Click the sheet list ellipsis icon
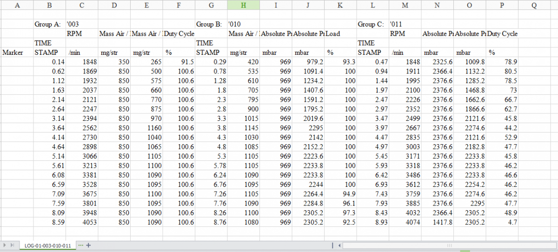558x252 pixels. [81, 245]
